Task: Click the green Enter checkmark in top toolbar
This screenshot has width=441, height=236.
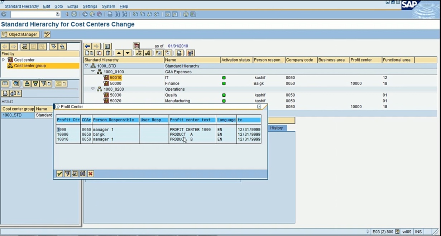Action: coord(4,14)
